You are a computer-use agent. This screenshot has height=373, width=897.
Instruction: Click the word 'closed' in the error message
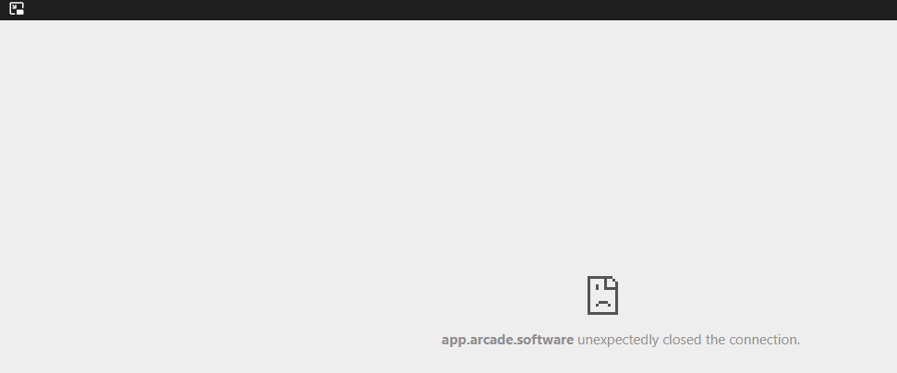pyautogui.click(x=683, y=340)
